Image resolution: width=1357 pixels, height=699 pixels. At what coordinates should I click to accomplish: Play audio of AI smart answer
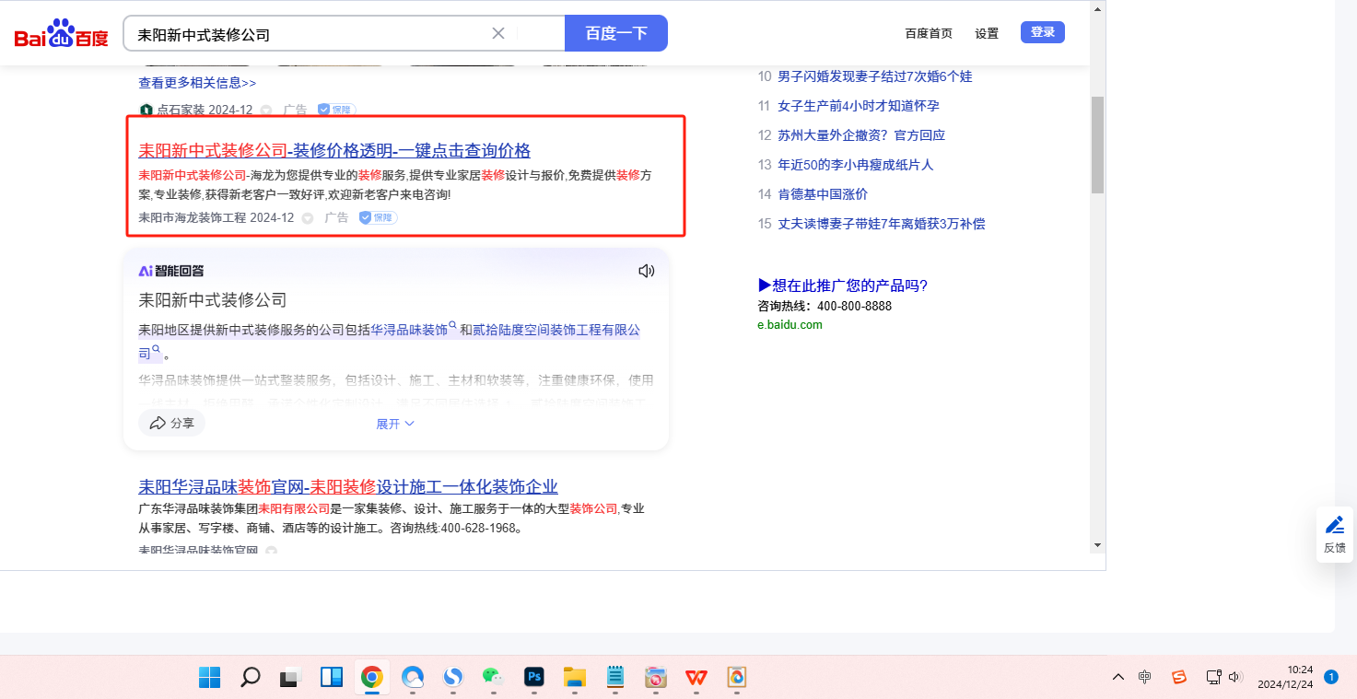646,271
